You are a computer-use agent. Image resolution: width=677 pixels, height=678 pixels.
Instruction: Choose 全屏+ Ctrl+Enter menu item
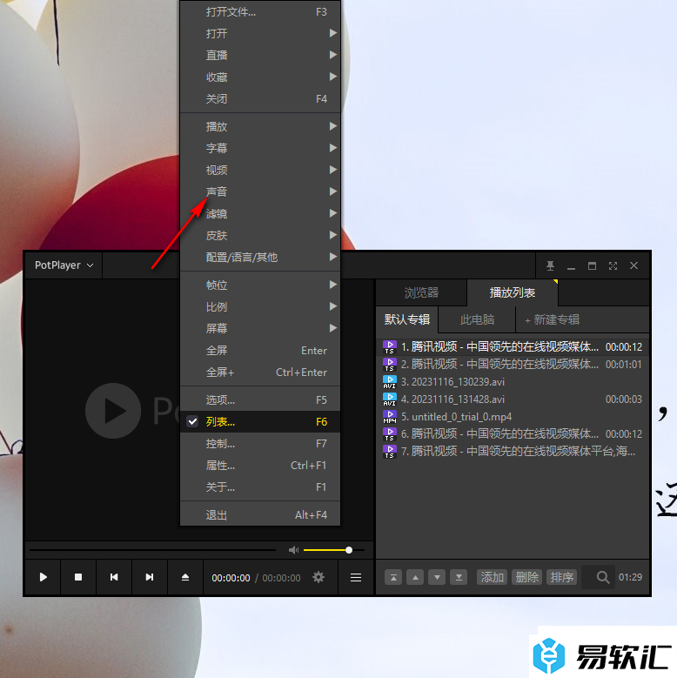pos(260,372)
